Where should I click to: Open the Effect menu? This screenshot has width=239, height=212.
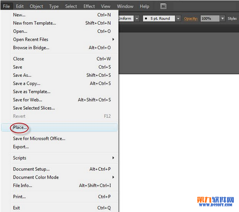89,6
